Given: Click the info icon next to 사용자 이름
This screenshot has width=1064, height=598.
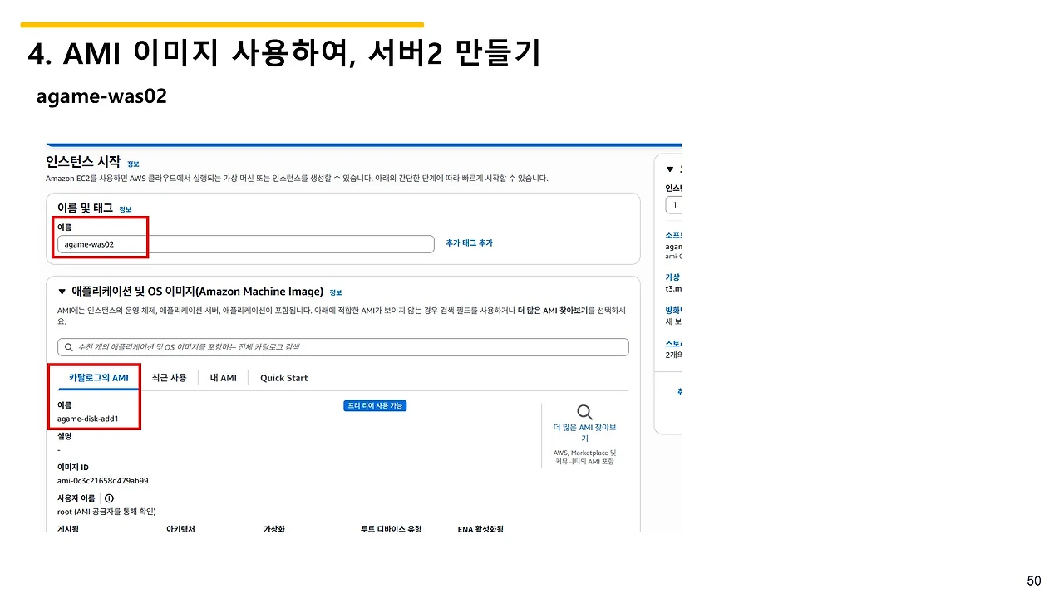Looking at the screenshot, I should tap(109, 498).
